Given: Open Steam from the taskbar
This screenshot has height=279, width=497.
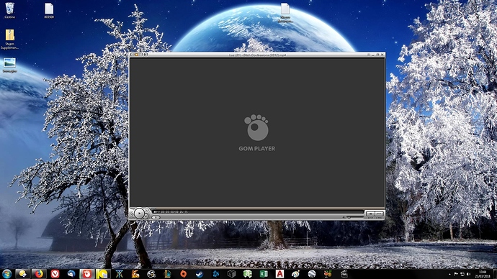Looking at the screenshot, I should pos(200,274).
